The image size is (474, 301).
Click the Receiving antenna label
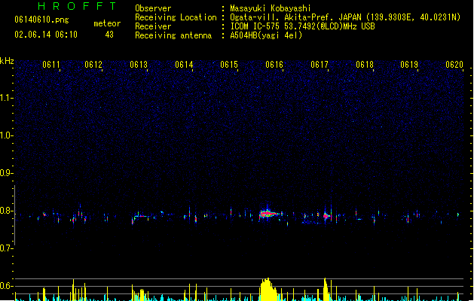pos(173,35)
